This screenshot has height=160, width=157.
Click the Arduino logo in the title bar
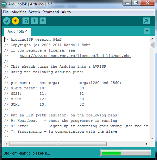pyautogui.click(x=4, y=4)
